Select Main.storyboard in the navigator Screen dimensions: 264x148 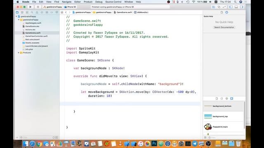(32, 39)
